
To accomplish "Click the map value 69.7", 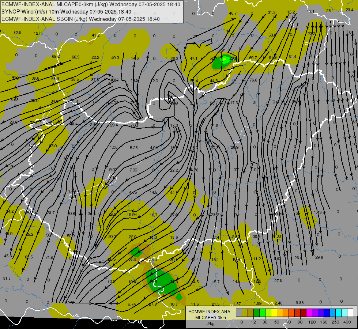I will coord(253,58).
